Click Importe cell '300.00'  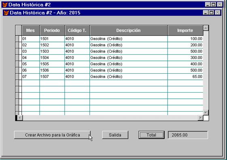pyautogui.click(x=185, y=58)
